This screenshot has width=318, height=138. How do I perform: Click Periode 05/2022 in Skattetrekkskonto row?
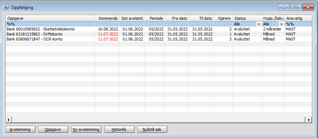coord(156,29)
